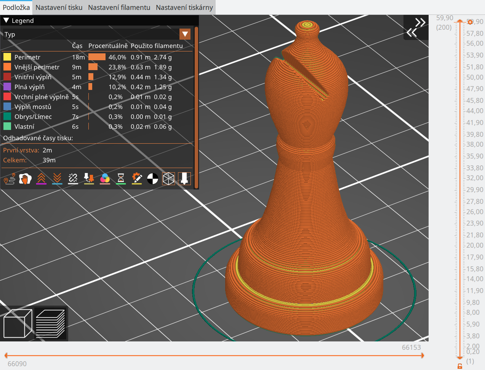Switch to sliced layers preview button
The height and width of the screenshot is (370, 485).
tap(50, 324)
